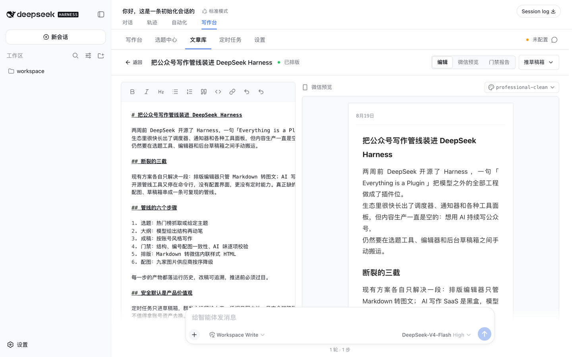
Task: Click the second undo arrow icon after it
Action: pos(261,92)
